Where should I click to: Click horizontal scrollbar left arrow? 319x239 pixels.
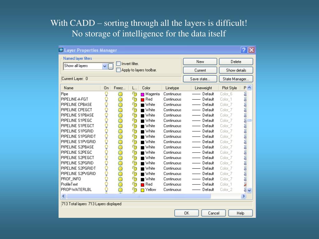tap(64, 196)
